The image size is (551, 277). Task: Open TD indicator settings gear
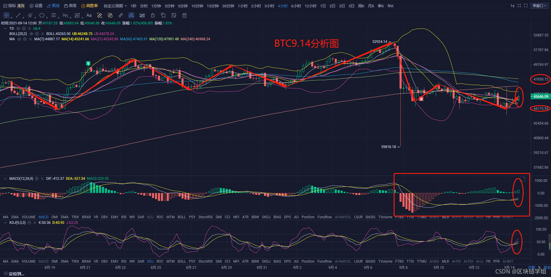[24, 28]
